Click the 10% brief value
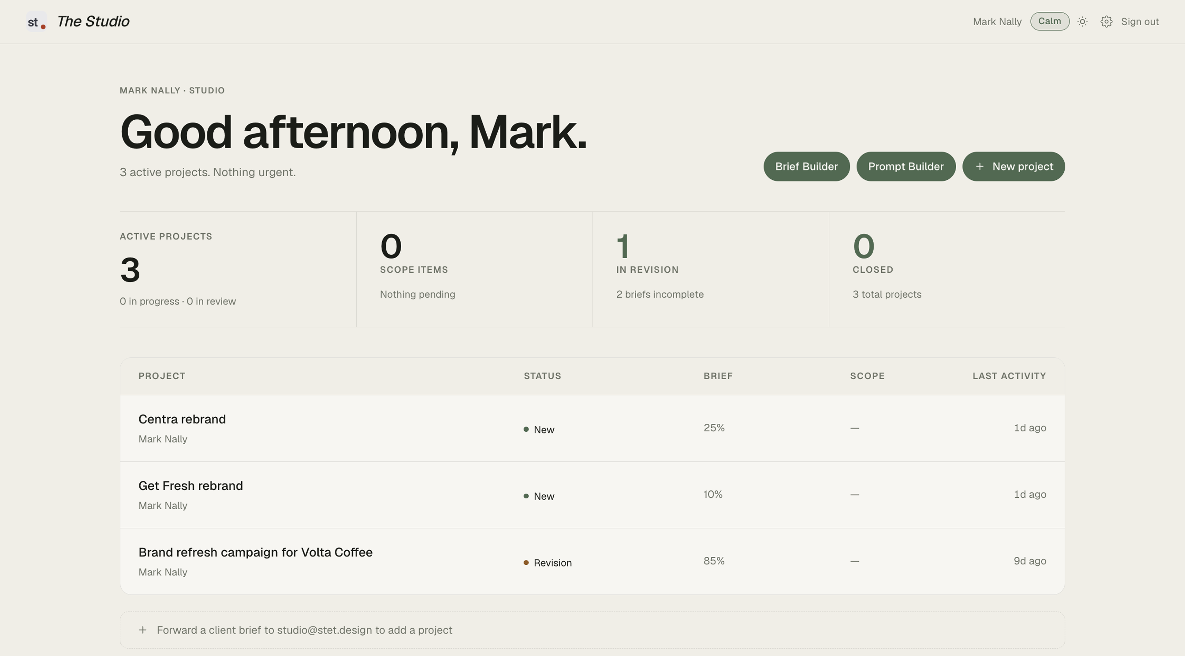Screen dimensions: 1185x656 coord(713,494)
